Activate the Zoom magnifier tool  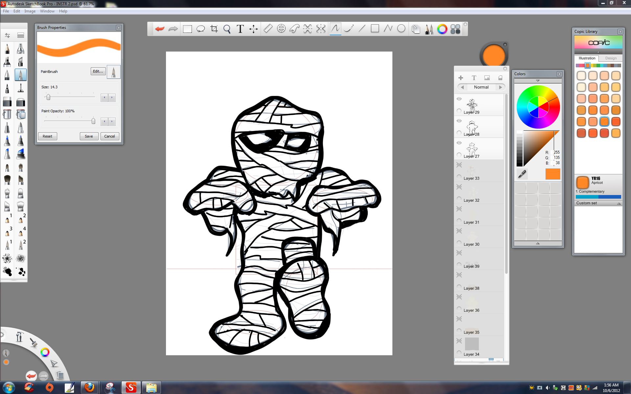pyautogui.click(x=227, y=29)
